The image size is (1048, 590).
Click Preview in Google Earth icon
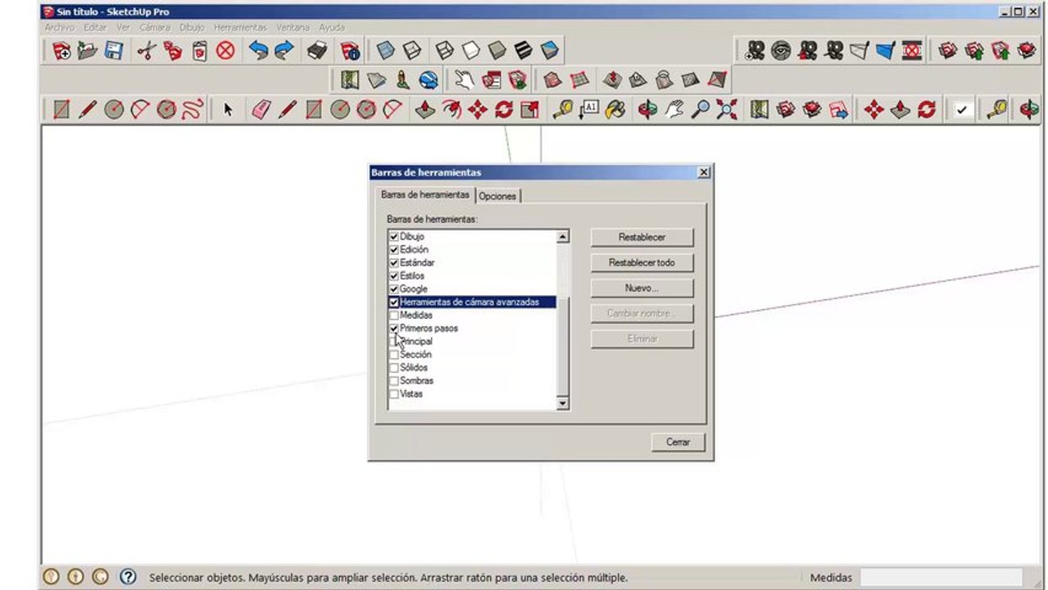[x=428, y=80]
